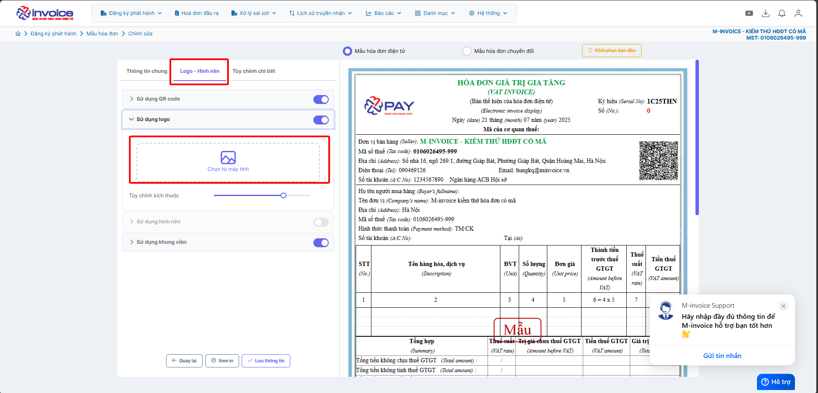Click the PAY logo in invoice preview
The image size is (818, 393).
(x=389, y=106)
